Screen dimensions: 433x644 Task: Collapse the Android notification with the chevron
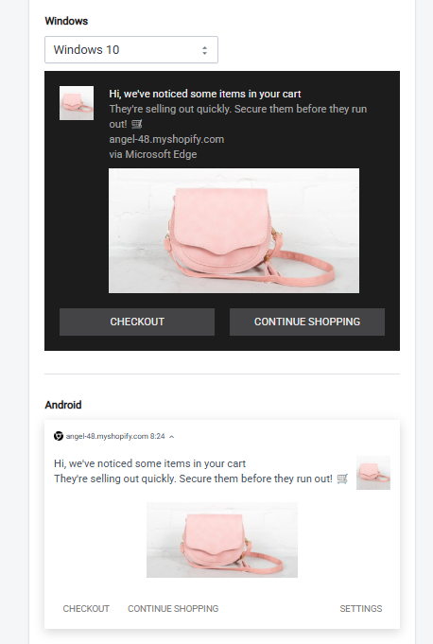point(171,437)
